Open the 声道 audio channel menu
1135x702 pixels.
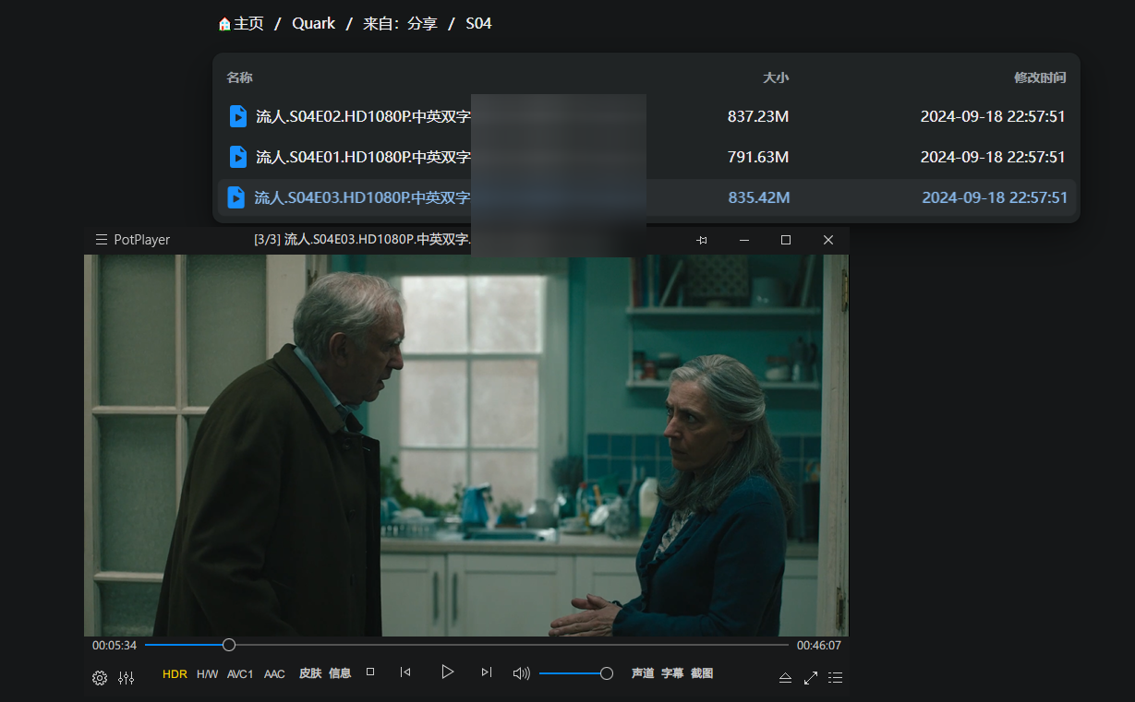(643, 673)
